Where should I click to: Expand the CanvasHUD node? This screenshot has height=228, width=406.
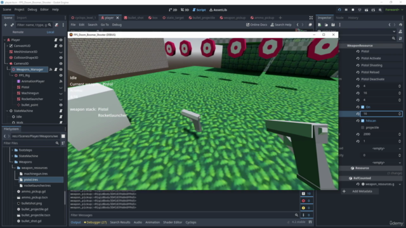pos(7,46)
